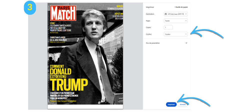
Task: Click the blue arrow pointing at Imprimer button
Action: [194, 100]
